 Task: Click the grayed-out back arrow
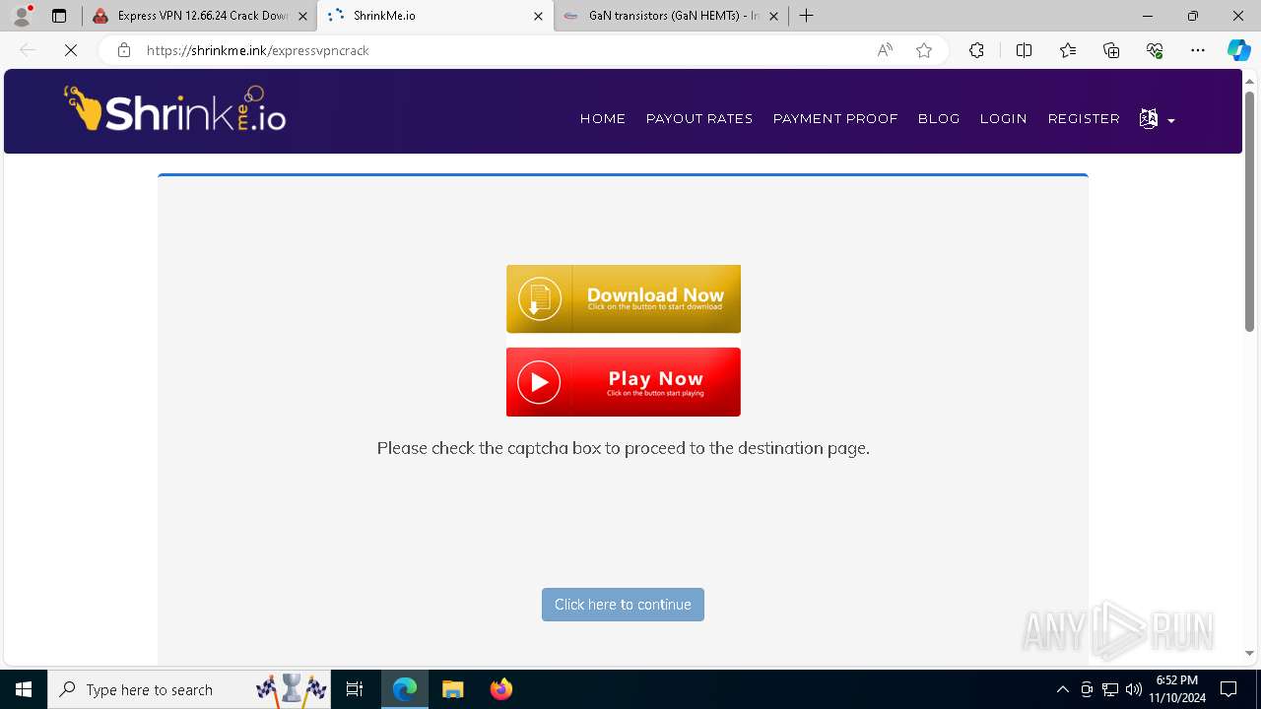[28, 50]
